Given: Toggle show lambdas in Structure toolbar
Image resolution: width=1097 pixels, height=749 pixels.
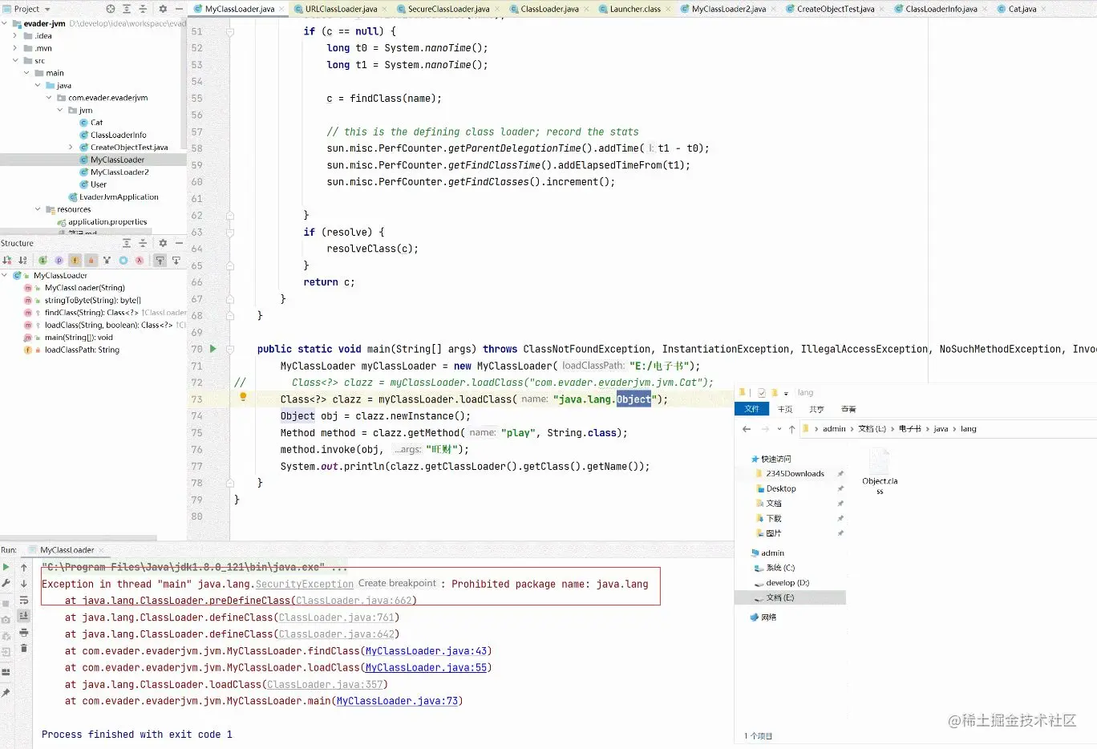Looking at the screenshot, I should point(140,260).
